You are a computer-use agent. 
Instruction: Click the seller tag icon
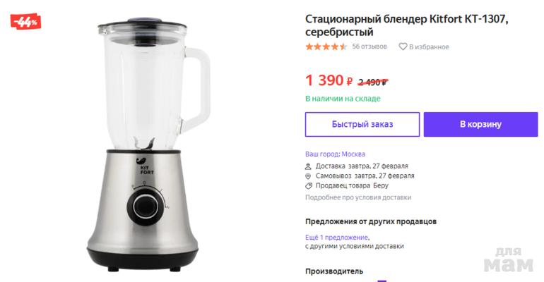coord(309,186)
